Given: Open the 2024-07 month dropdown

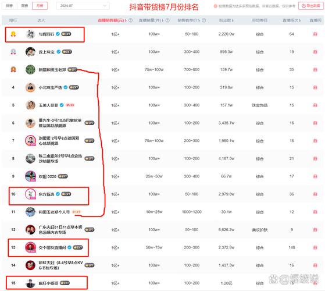Looking at the screenshot, I should (x=83, y=6).
